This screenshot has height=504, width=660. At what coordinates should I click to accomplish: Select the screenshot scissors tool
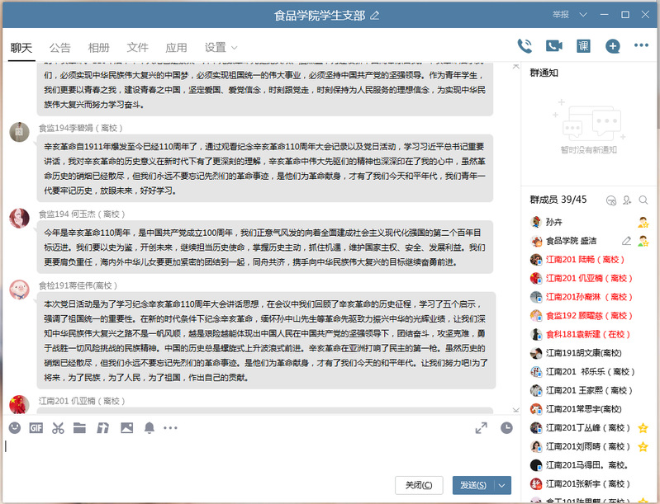[x=58, y=428]
